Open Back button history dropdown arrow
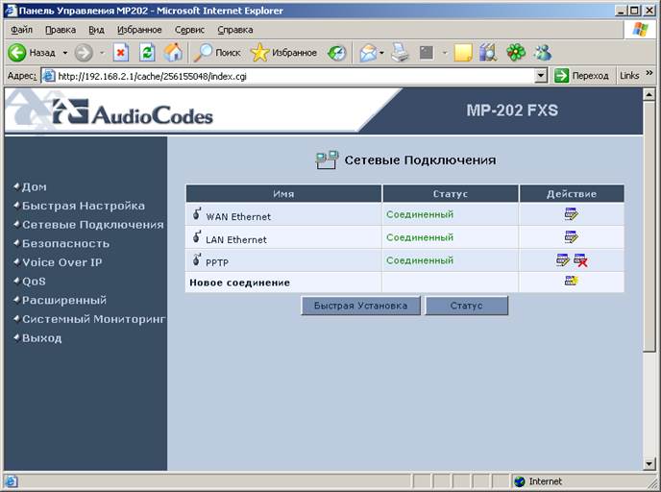Viewport: 661px width, 492px height. click(65, 53)
